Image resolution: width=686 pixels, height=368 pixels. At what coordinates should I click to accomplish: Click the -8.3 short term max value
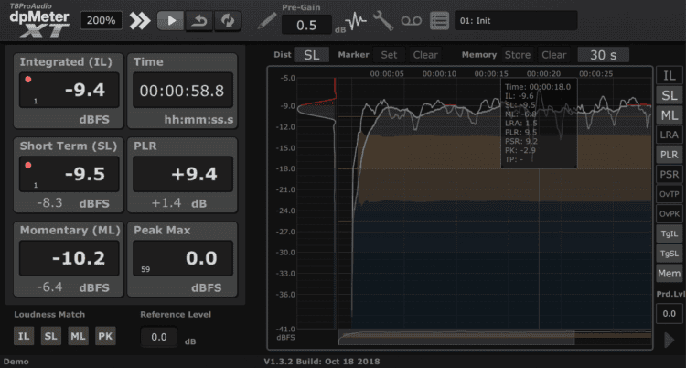[49, 203]
